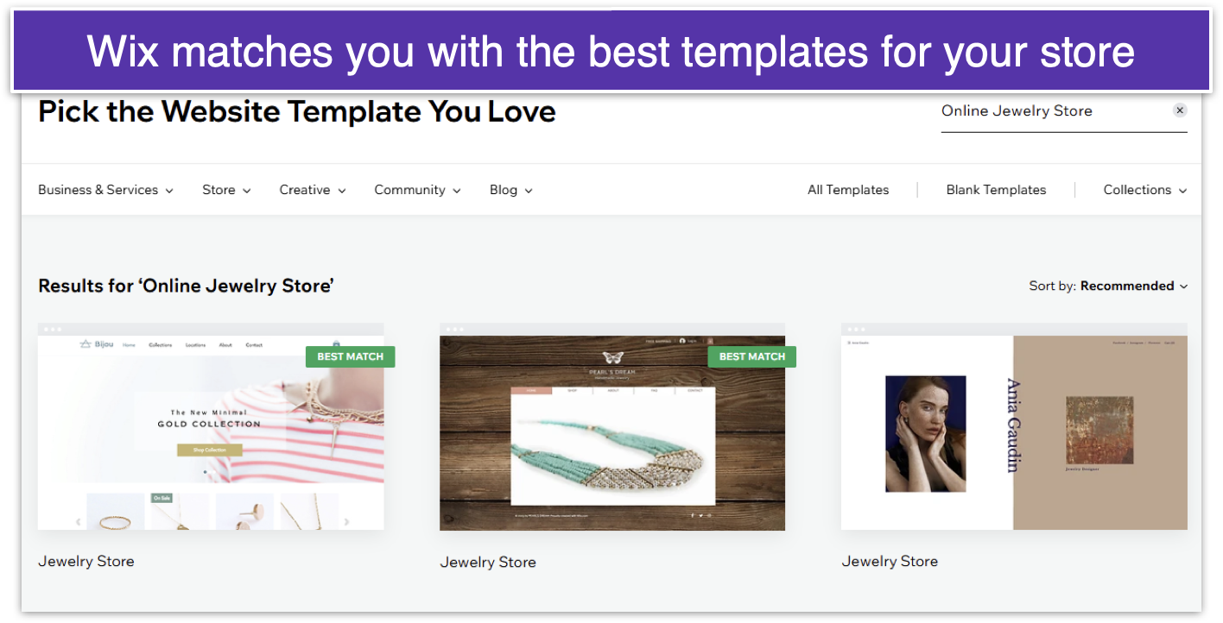This screenshot has width=1223, height=623.
Task: Click Jewelry Store title under Pearl's Dream template
Action: pos(488,562)
